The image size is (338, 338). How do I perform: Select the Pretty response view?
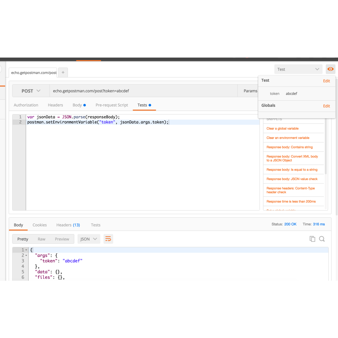(22, 239)
